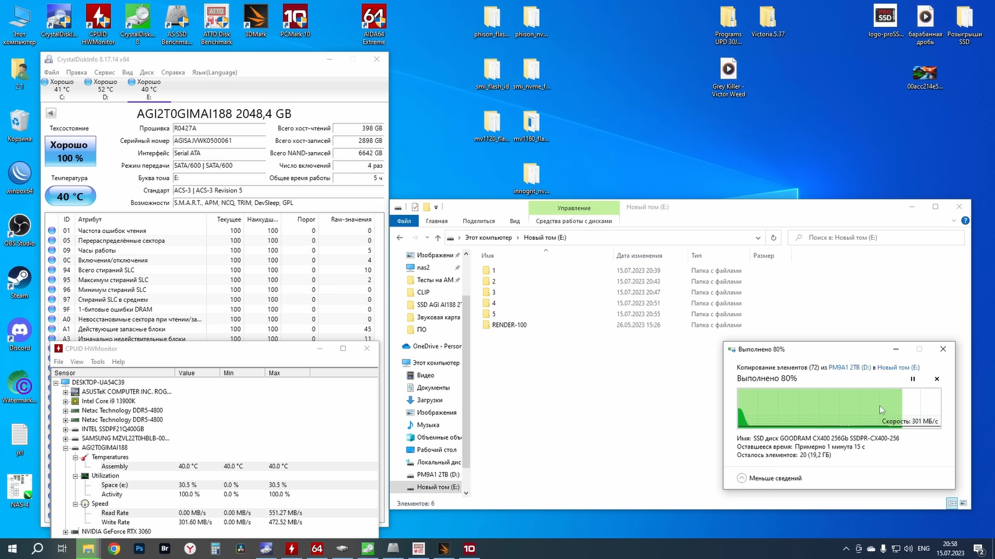Viewport: 995px width, 559px height.
Task: Open the Сервис menu in CrystalDiskInfo
Action: (x=104, y=72)
